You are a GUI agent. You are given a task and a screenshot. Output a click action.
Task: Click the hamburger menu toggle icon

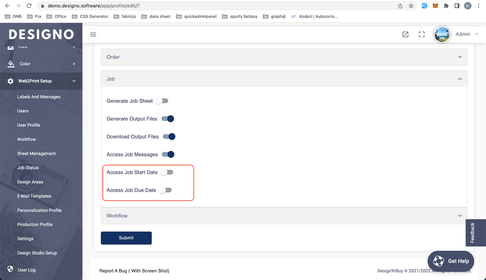pyautogui.click(x=93, y=34)
